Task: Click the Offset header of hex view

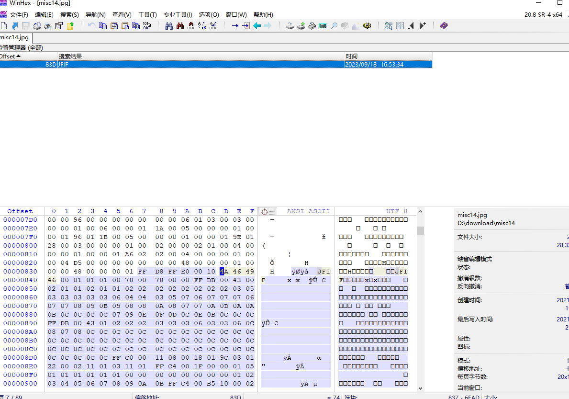Action: point(20,211)
